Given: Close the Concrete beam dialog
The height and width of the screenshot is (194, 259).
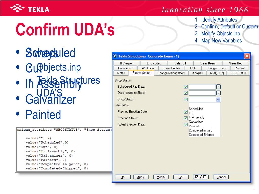Looking at the screenshot, I should (247, 56).
